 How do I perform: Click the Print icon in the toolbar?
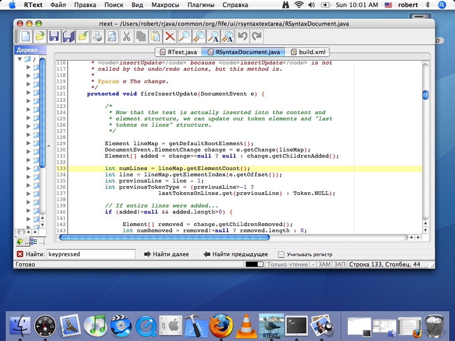tap(97, 36)
